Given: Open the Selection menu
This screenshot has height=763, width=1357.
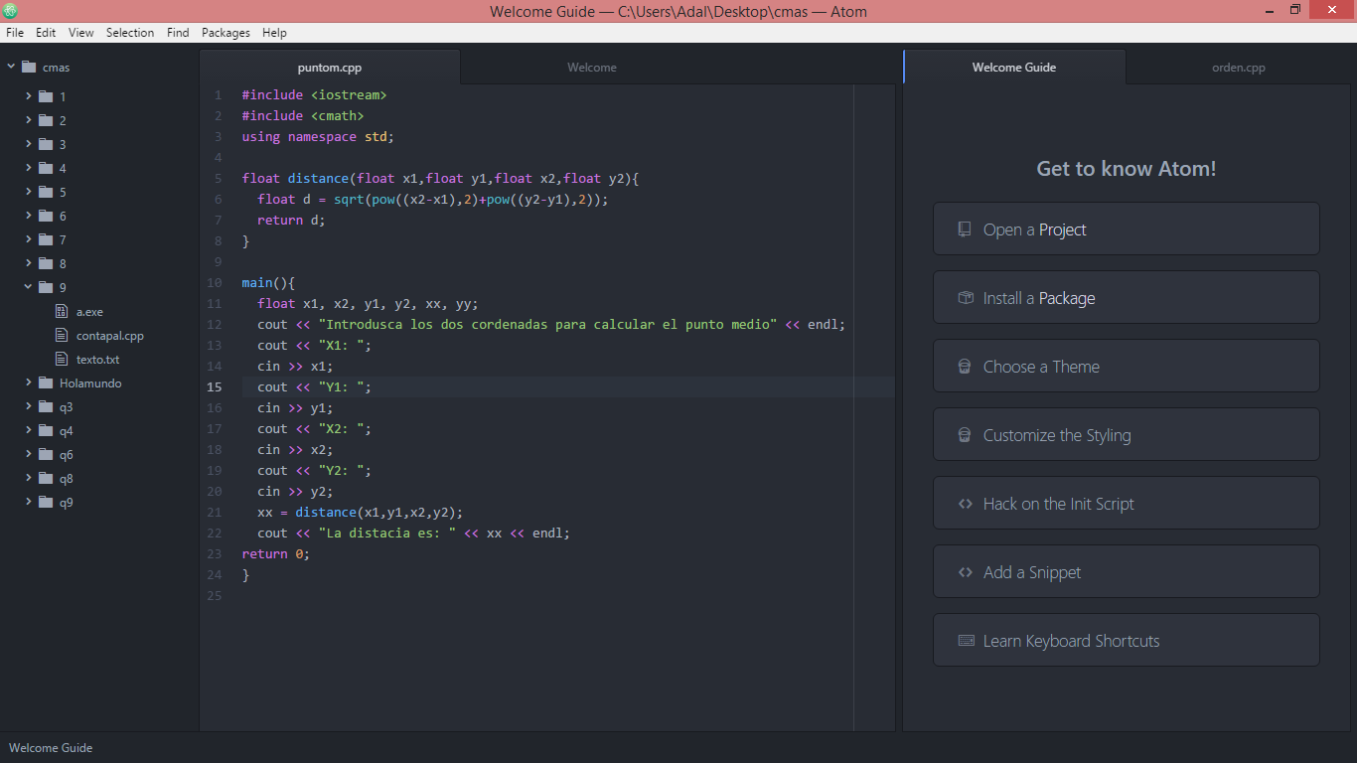Looking at the screenshot, I should point(130,33).
